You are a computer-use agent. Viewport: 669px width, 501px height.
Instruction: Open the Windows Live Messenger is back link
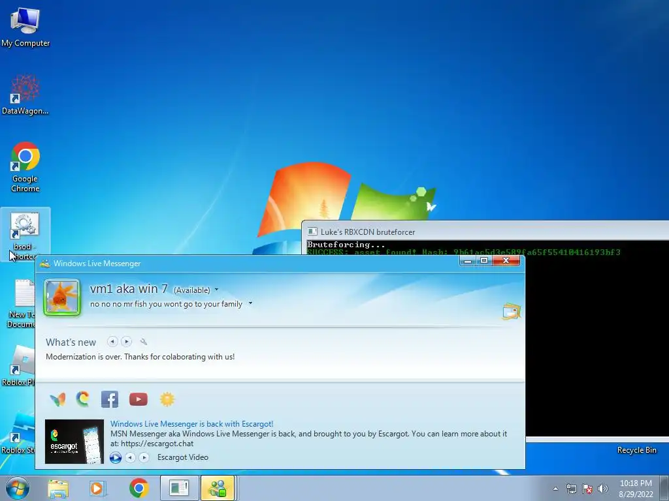pyautogui.click(x=192, y=424)
